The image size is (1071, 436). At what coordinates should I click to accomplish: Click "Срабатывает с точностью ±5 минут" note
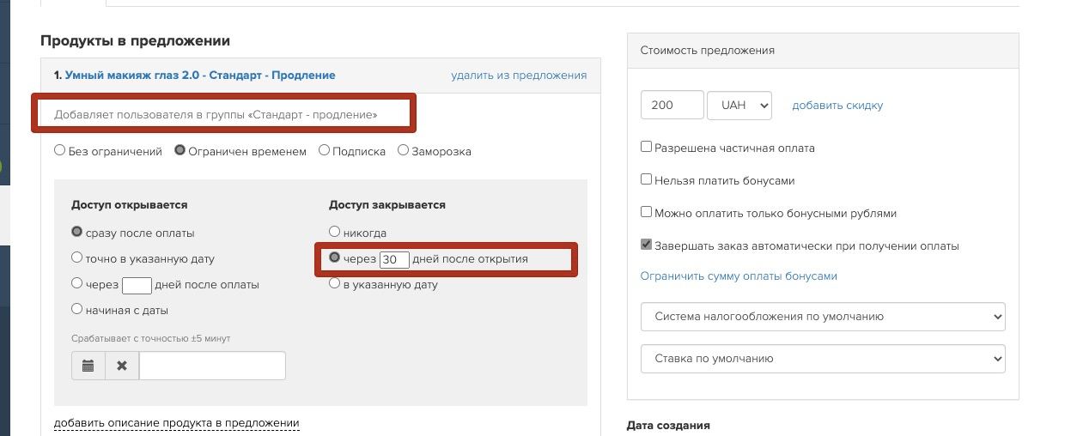coord(151,339)
